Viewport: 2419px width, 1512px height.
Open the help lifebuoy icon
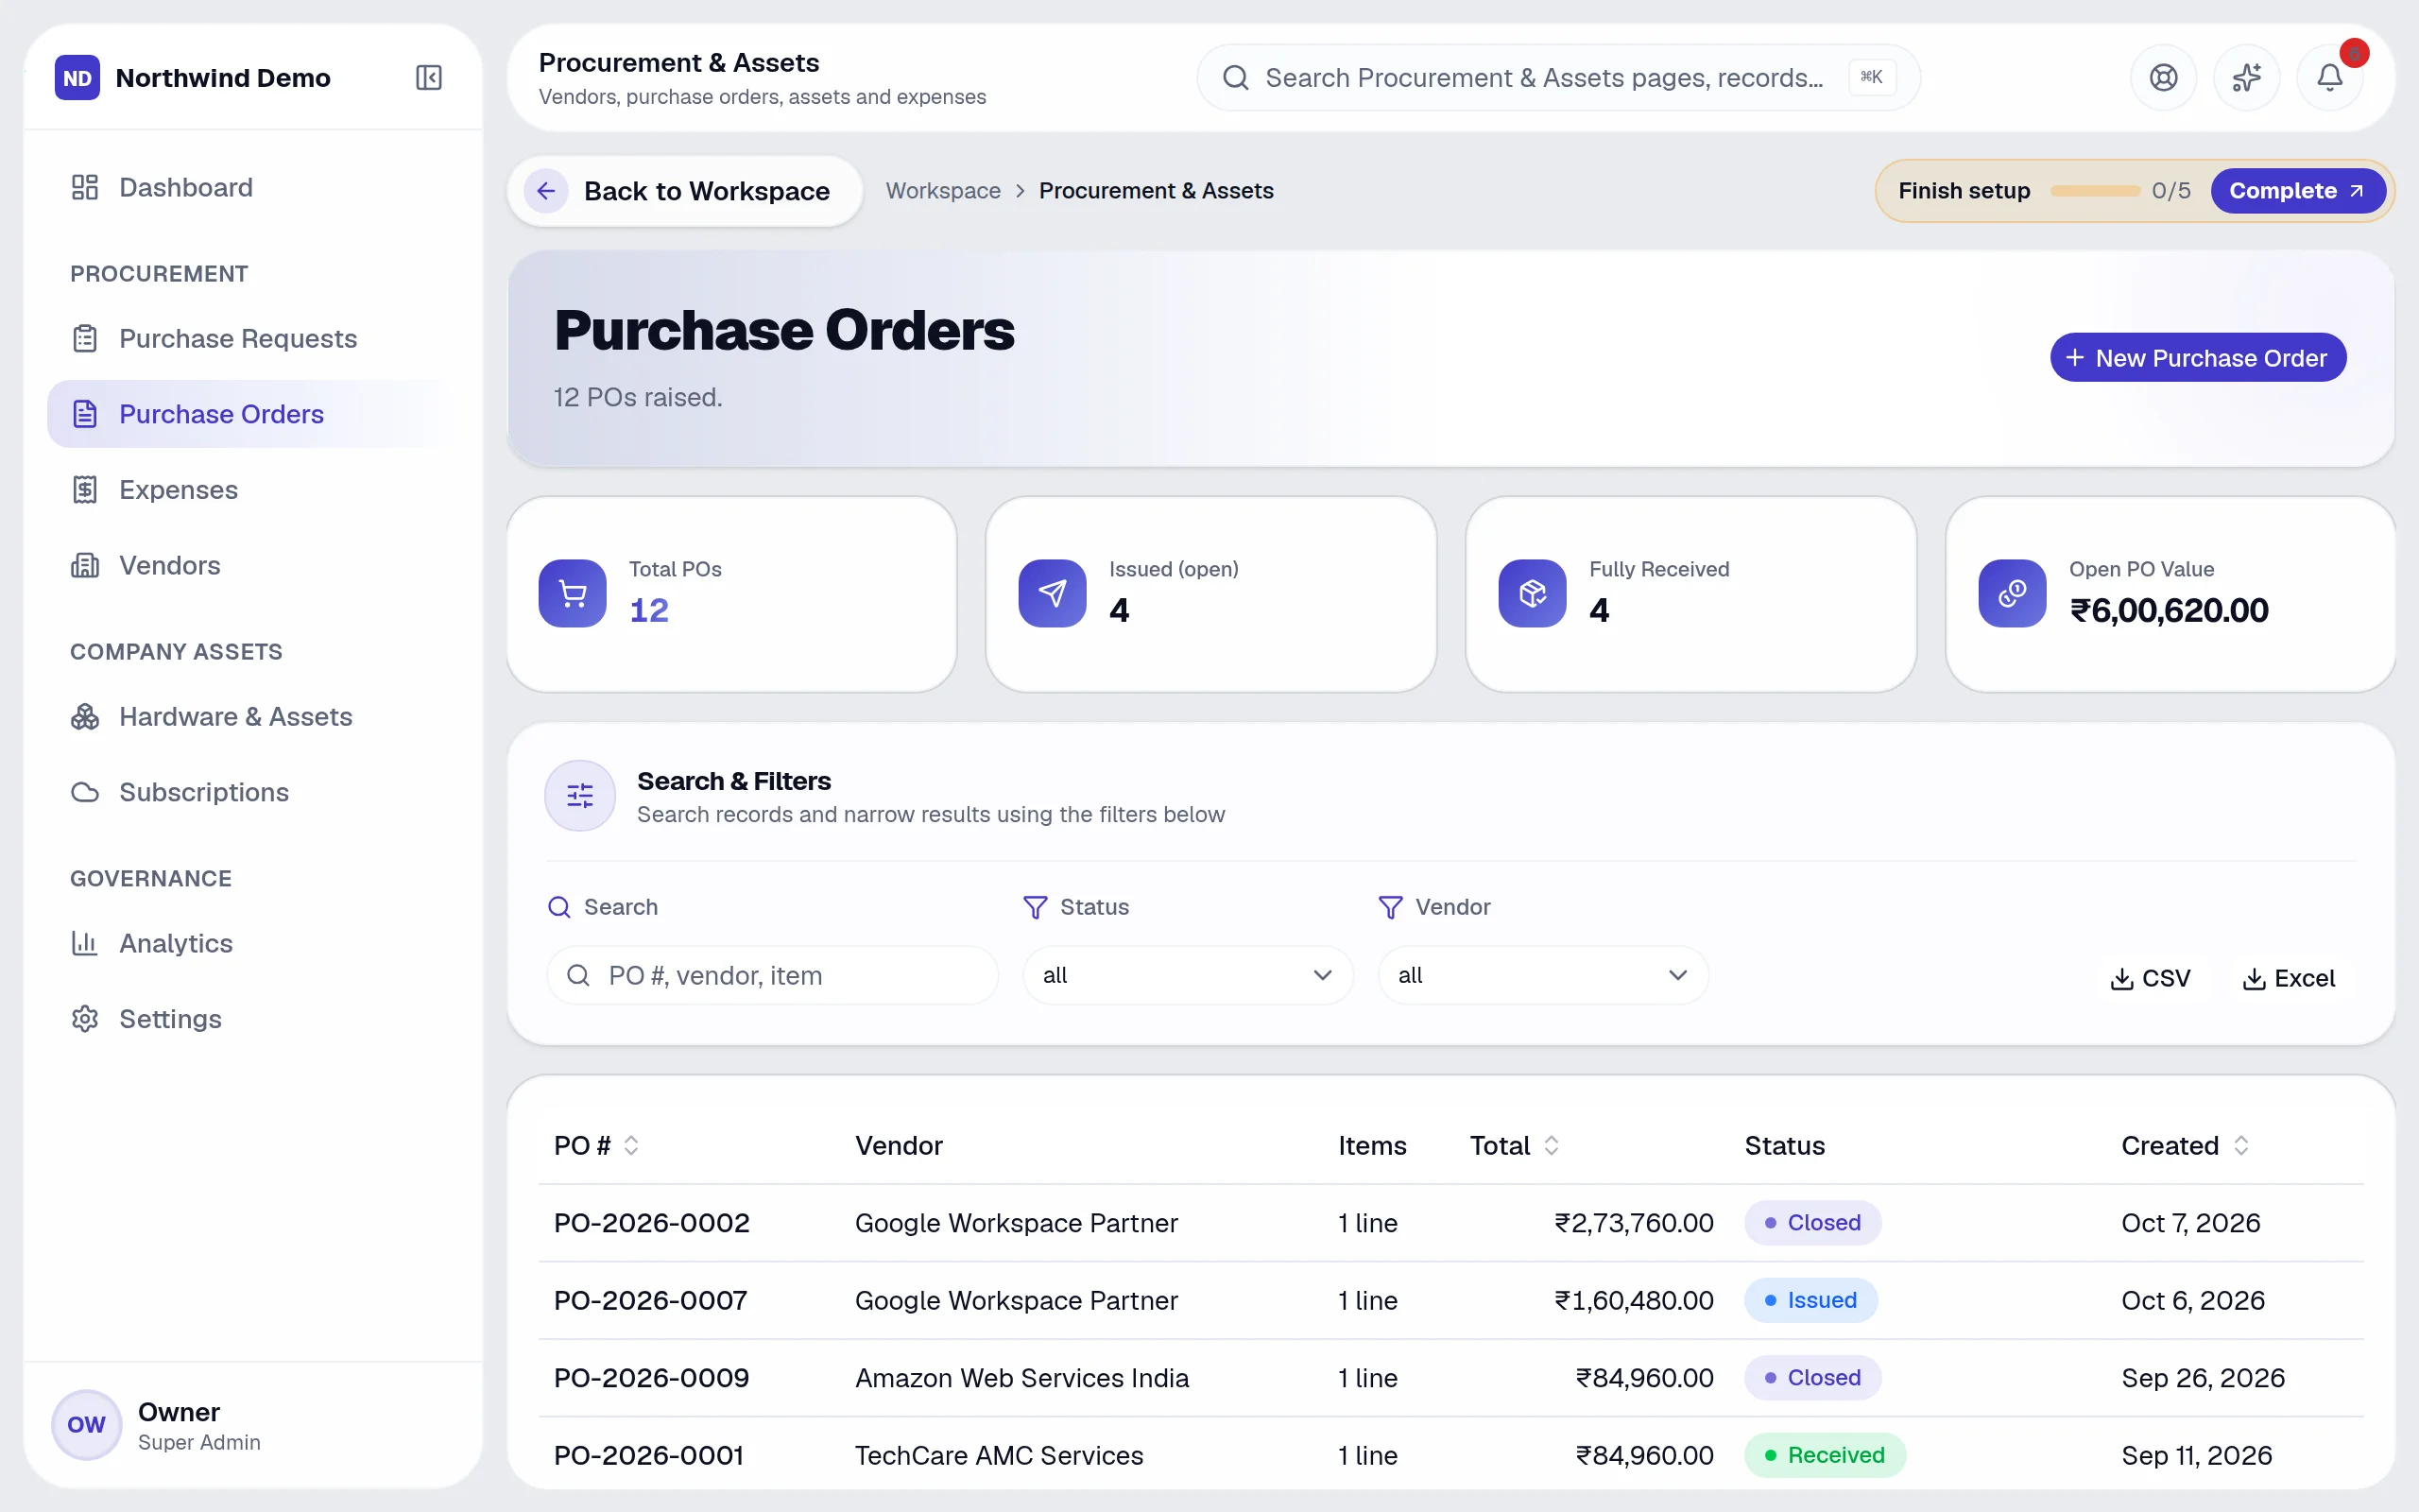(2163, 78)
